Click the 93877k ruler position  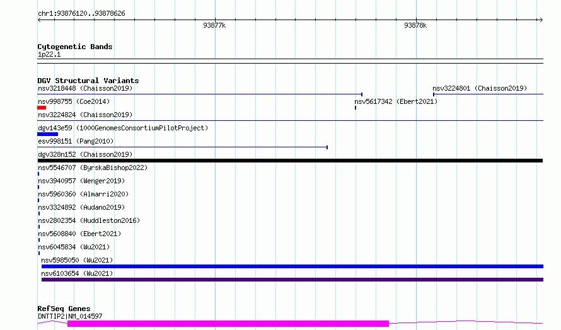coord(214,25)
